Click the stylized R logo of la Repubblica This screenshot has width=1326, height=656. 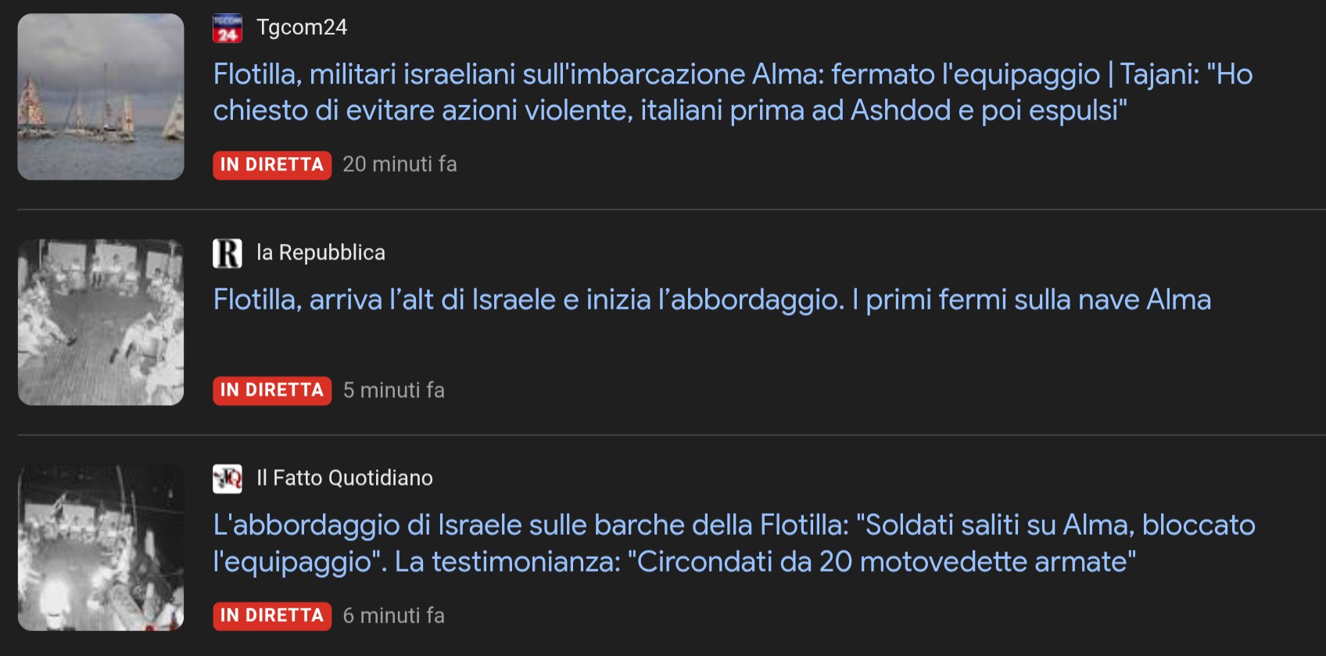click(x=228, y=252)
